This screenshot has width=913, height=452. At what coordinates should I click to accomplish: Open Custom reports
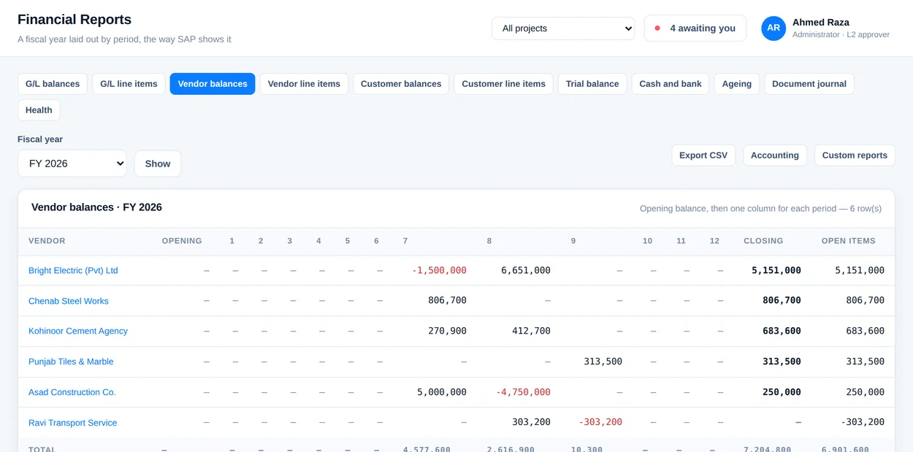(855, 156)
